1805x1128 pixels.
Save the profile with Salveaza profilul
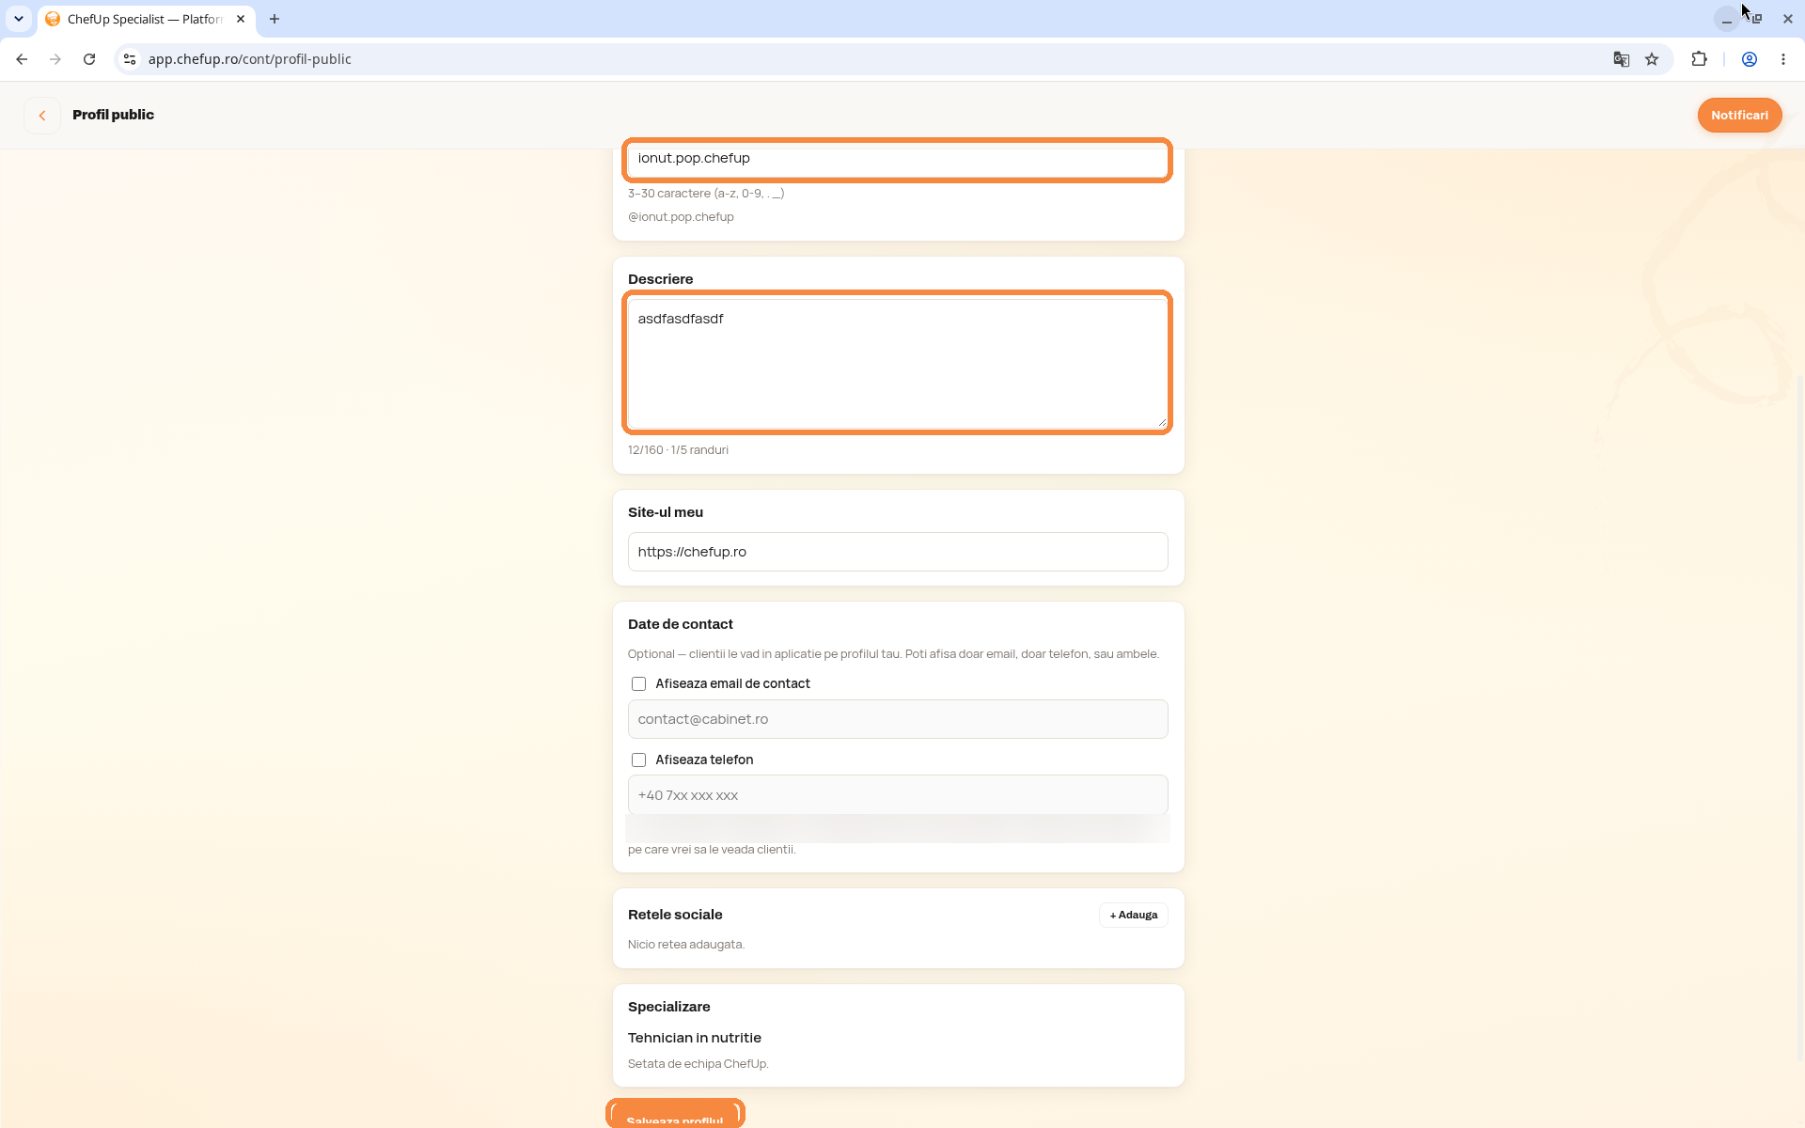tap(676, 1115)
